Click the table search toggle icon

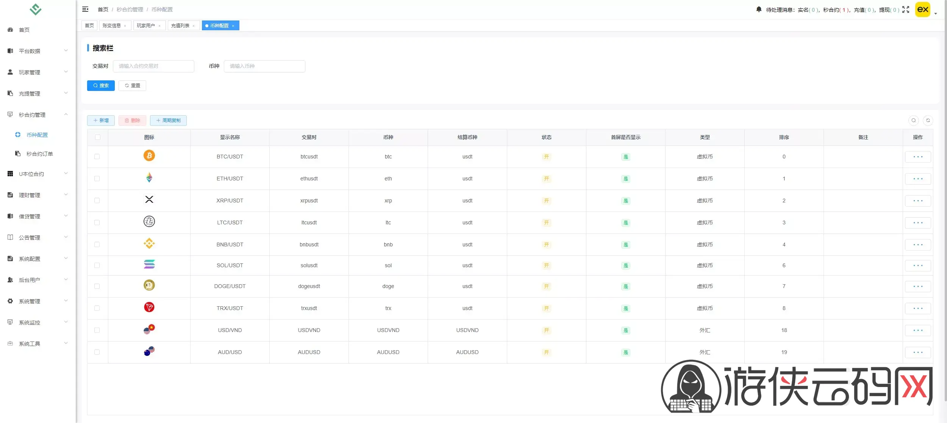(913, 121)
